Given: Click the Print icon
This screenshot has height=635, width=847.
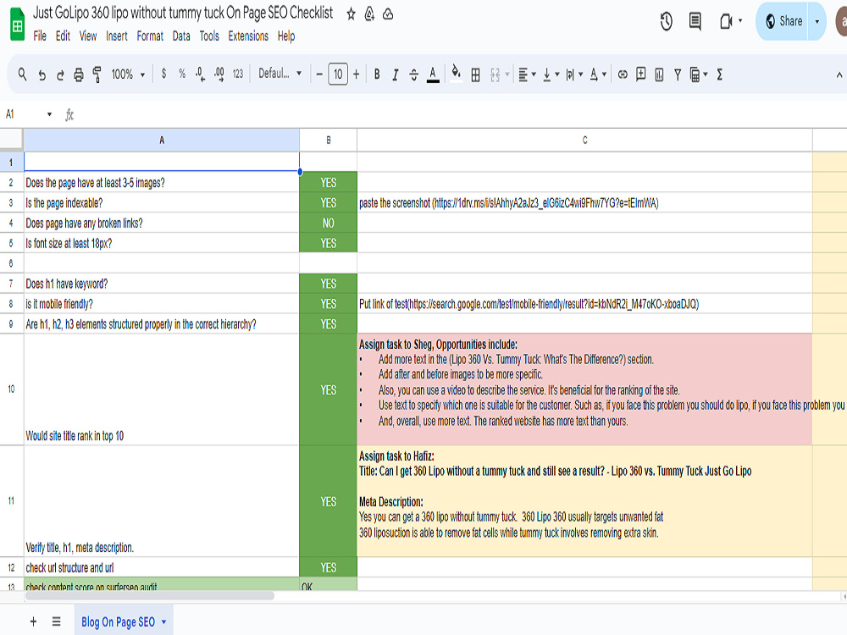Looking at the screenshot, I should pyautogui.click(x=79, y=75).
